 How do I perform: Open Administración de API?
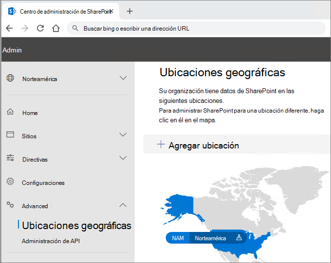pos(51,241)
